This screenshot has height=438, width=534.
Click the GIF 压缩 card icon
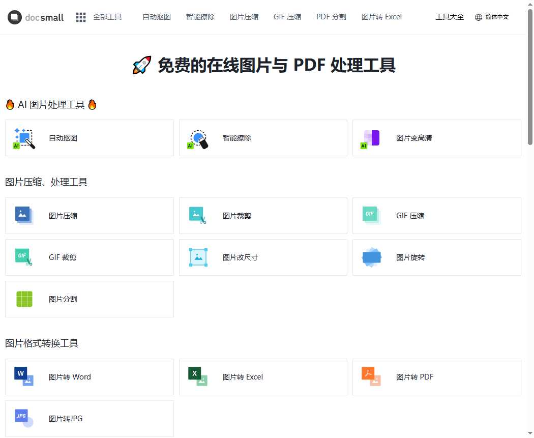tap(371, 215)
